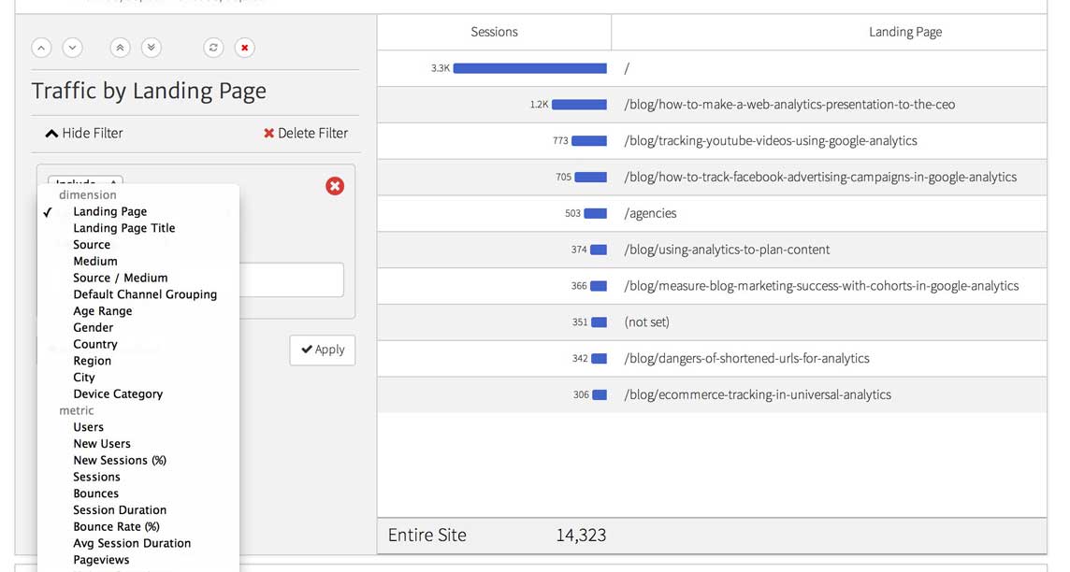The height and width of the screenshot is (572, 1070).
Task: Pick Device Category in the dropdown list
Action: tap(118, 394)
